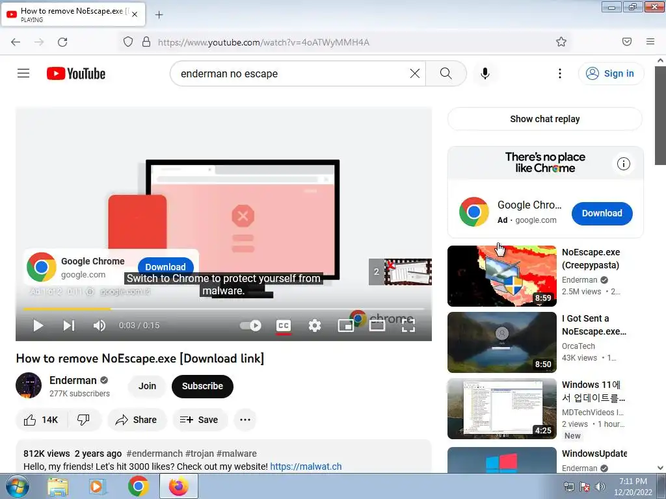This screenshot has height=499, width=666.
Task: Play the video
Action: click(x=38, y=326)
